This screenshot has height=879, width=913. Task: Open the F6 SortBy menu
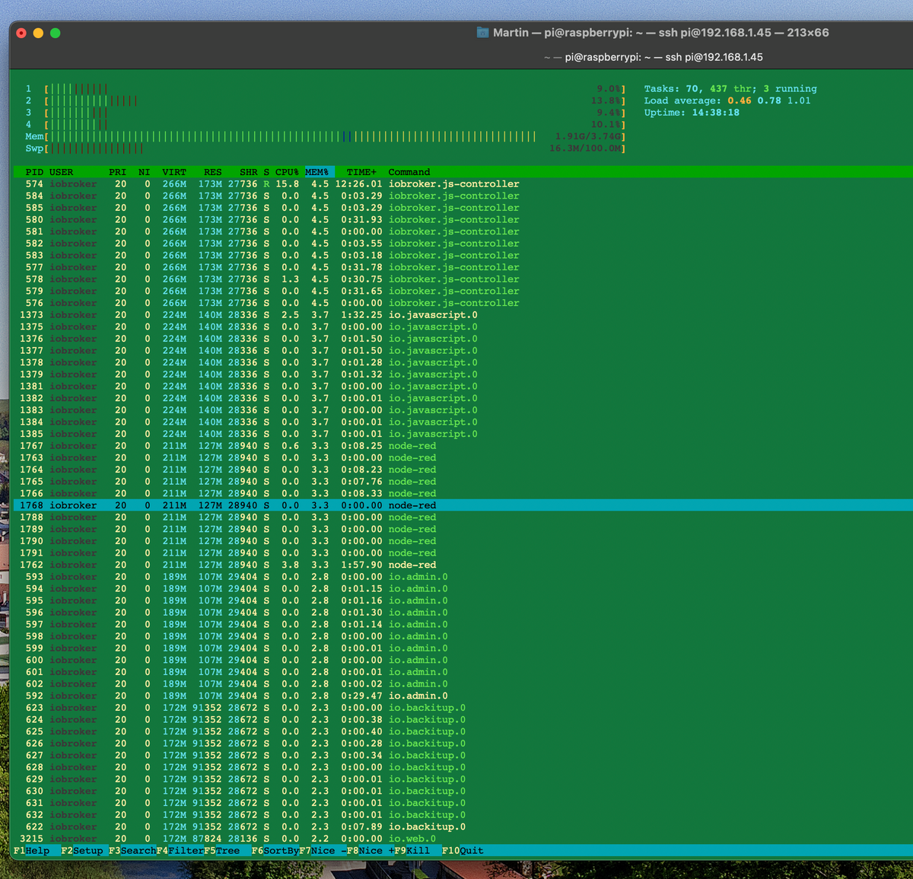(x=275, y=851)
